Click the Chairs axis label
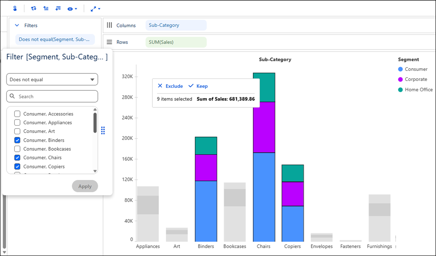 point(263,246)
